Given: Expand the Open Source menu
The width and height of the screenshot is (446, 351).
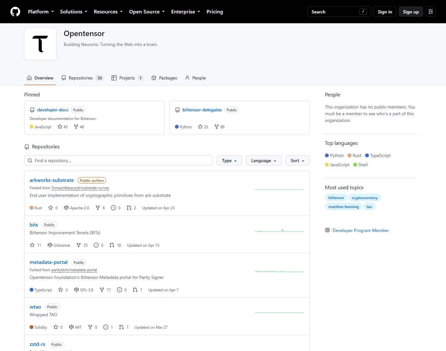Looking at the screenshot, I should (147, 12).
